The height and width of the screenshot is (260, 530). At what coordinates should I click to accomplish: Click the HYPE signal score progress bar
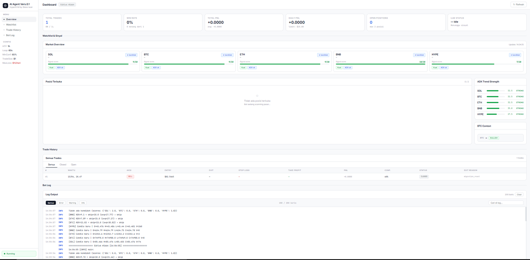[477, 64]
